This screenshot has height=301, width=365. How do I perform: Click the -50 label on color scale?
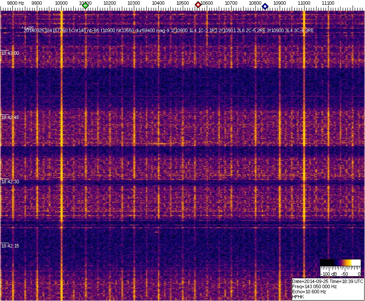pos(344,274)
